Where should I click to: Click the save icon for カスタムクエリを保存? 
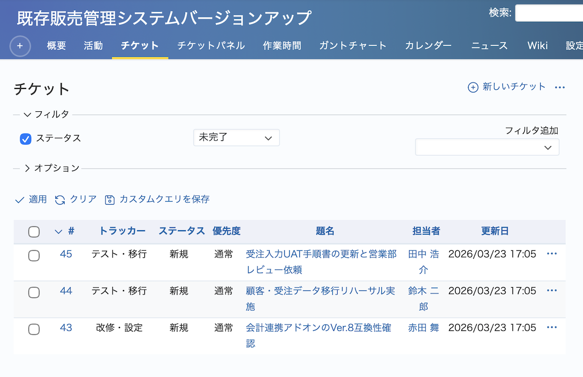[110, 200]
